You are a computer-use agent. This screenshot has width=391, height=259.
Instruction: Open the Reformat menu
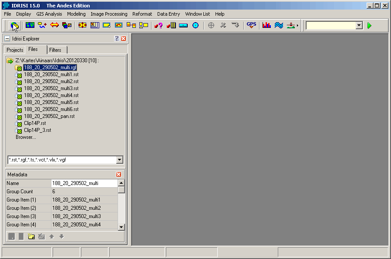click(x=142, y=14)
